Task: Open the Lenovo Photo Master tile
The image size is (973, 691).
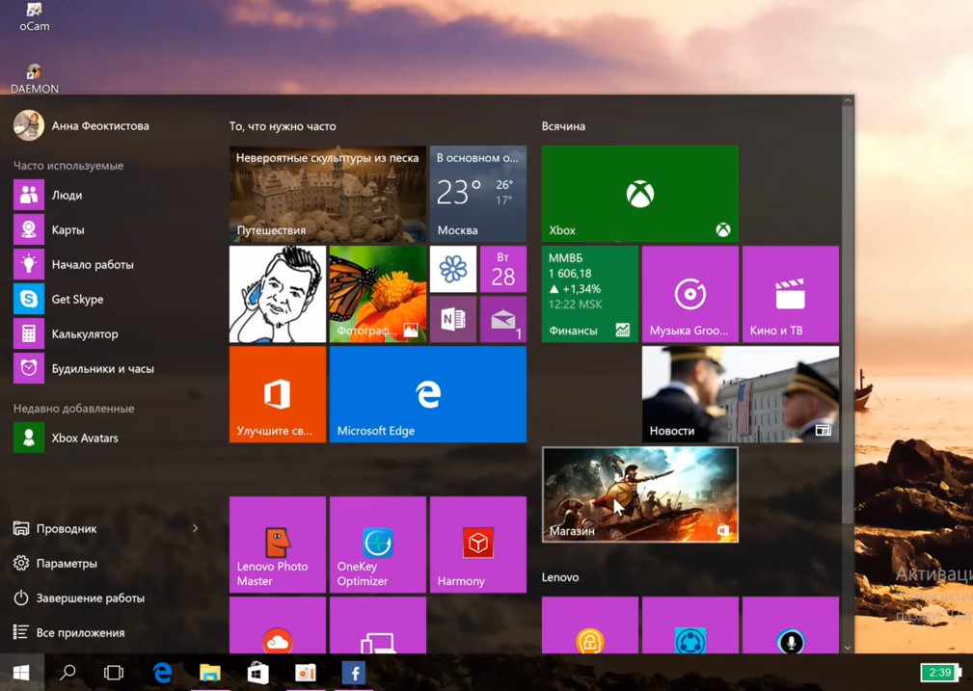Action: tap(277, 545)
